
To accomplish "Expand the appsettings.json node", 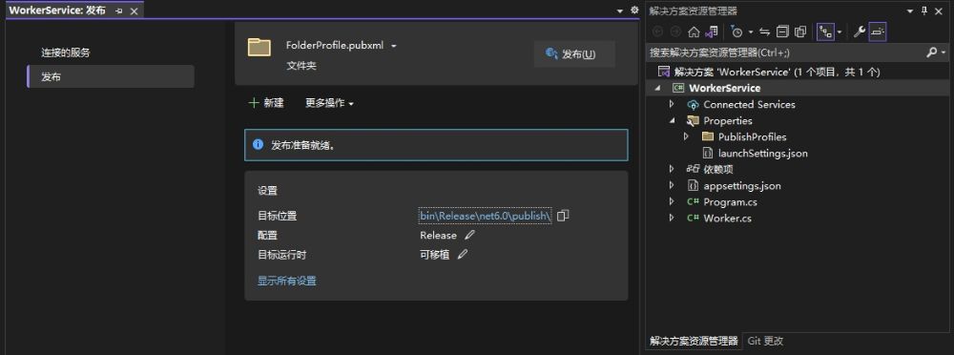I will (672, 186).
